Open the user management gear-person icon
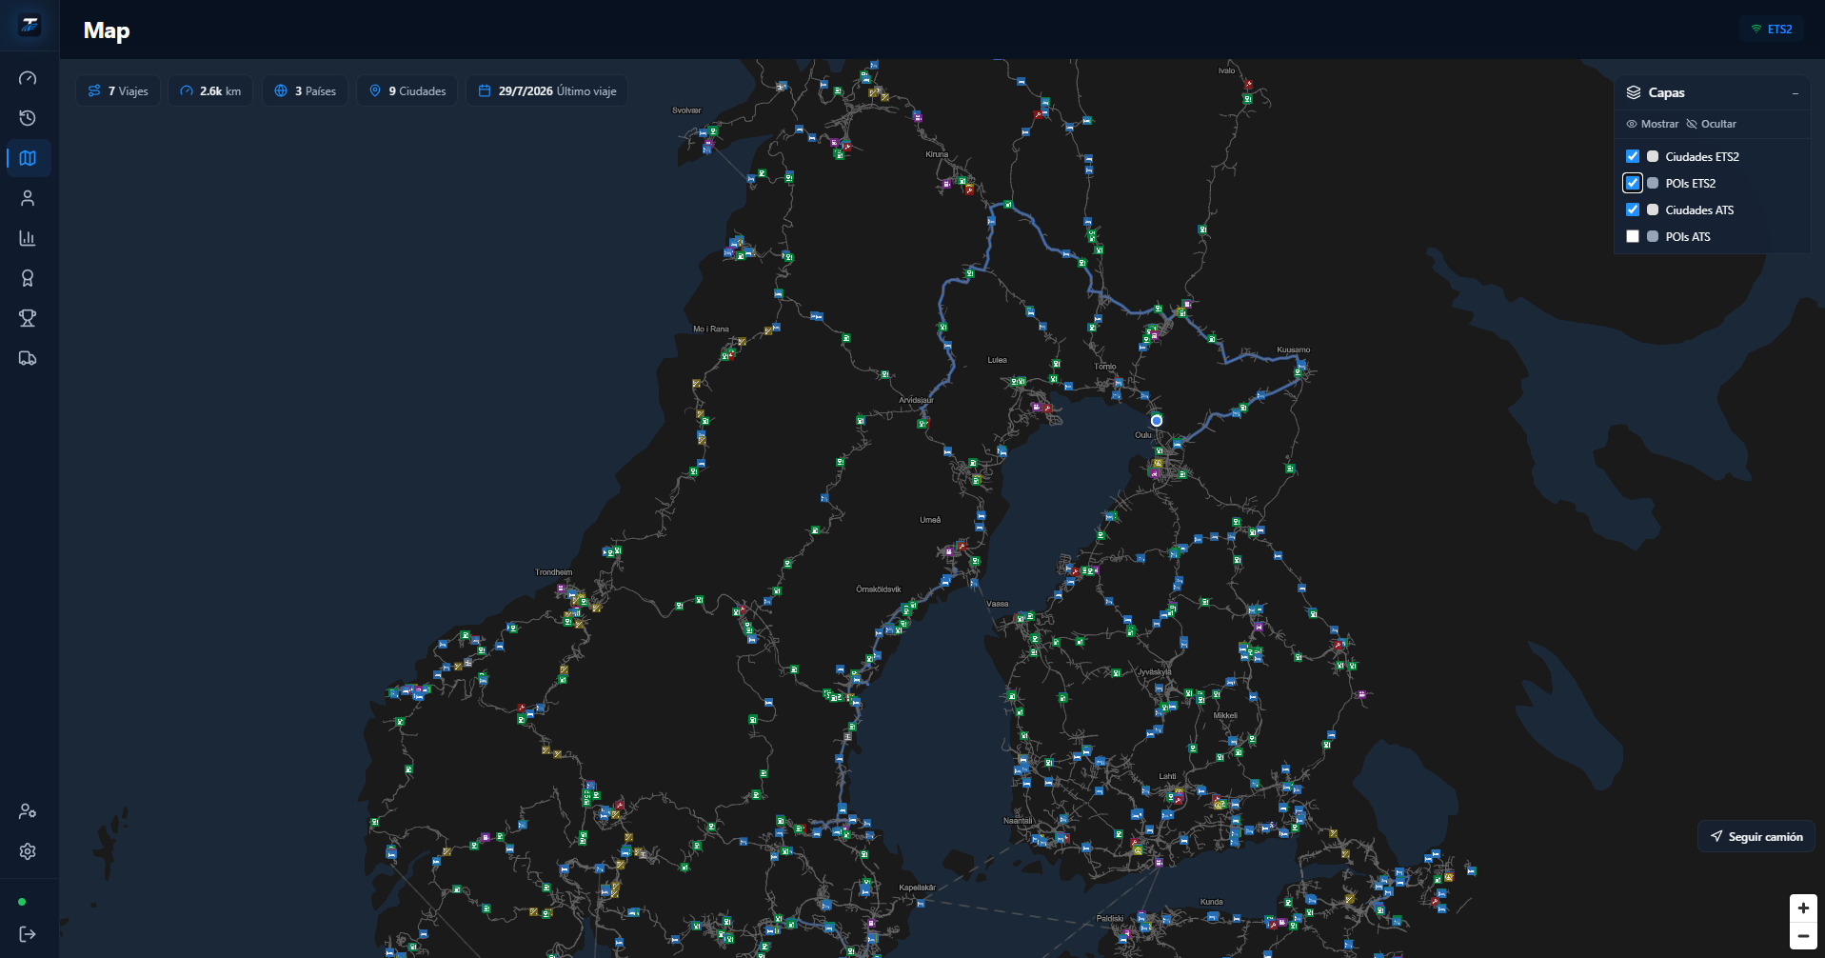 28,811
